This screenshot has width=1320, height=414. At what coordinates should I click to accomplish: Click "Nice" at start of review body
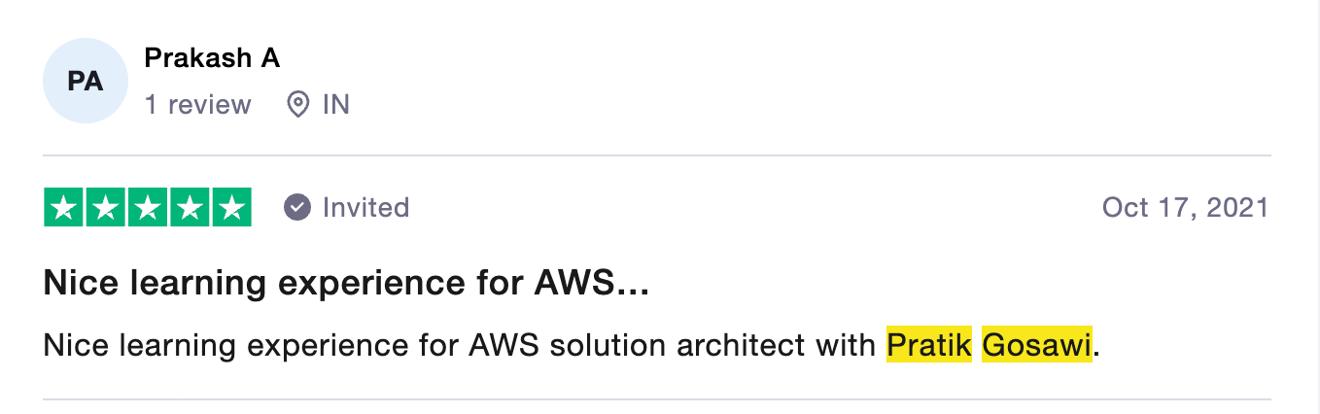tap(75, 345)
